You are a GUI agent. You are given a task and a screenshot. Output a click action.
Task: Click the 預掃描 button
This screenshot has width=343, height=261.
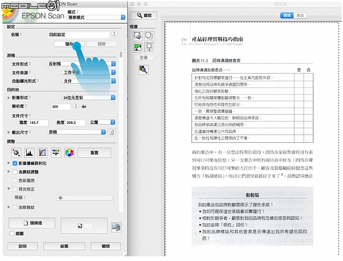click(32, 223)
